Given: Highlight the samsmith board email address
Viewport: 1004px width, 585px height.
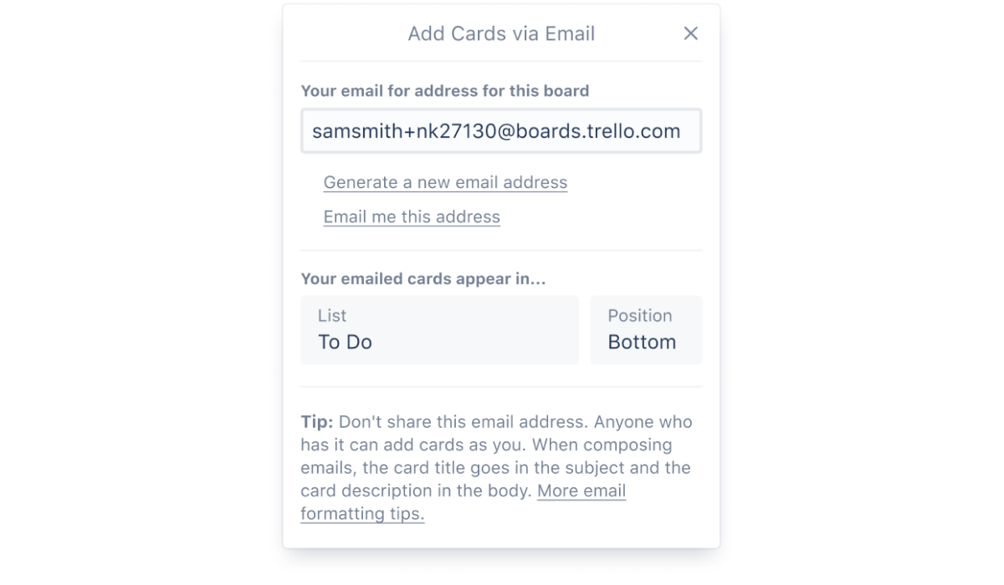Looking at the screenshot, I should tap(500, 130).
